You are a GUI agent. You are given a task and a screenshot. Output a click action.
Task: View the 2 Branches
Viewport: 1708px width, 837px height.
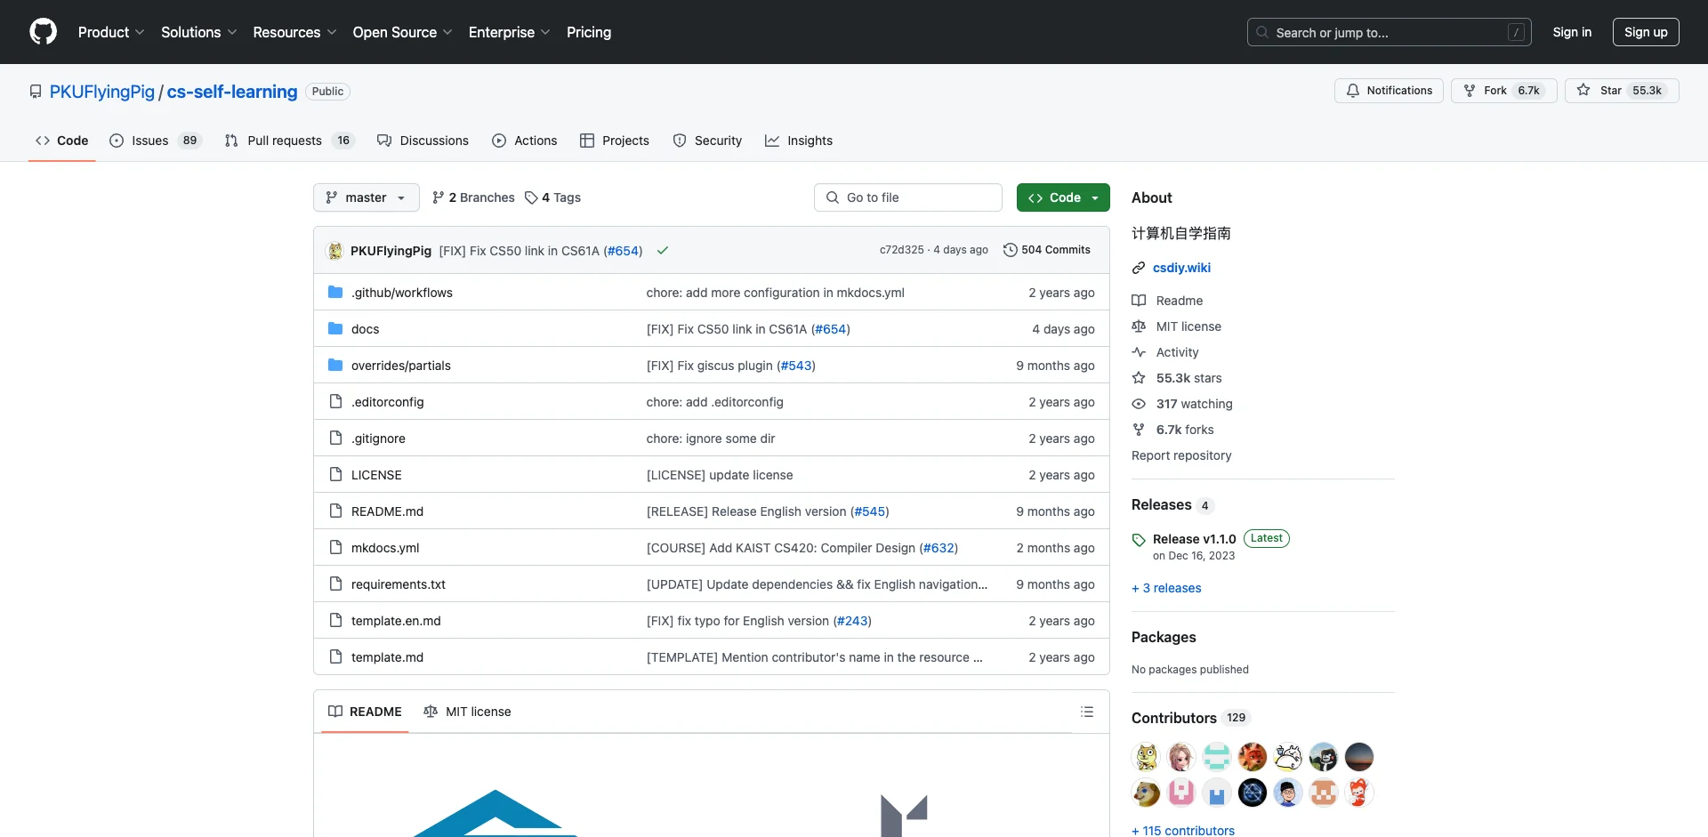coord(473,197)
